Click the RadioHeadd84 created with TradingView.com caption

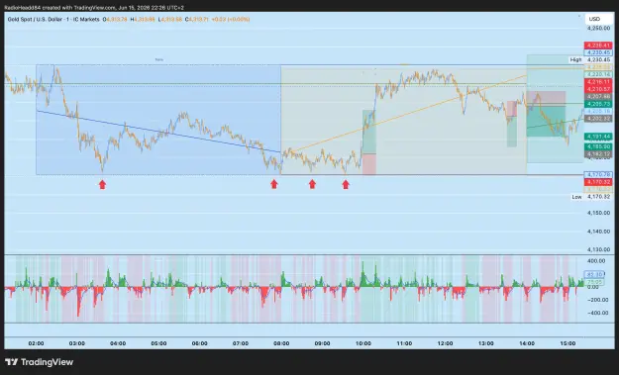click(x=94, y=8)
